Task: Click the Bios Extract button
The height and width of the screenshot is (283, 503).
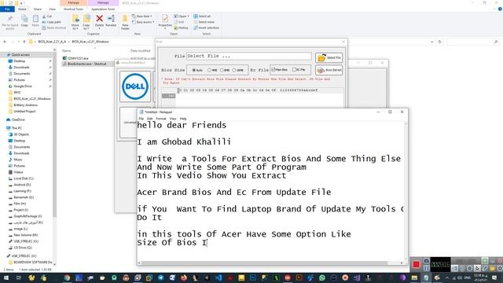Action: 329,70
